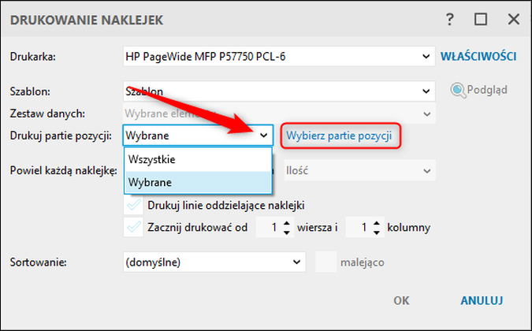
Task: Increase the kolumny column number
Action: point(377,224)
